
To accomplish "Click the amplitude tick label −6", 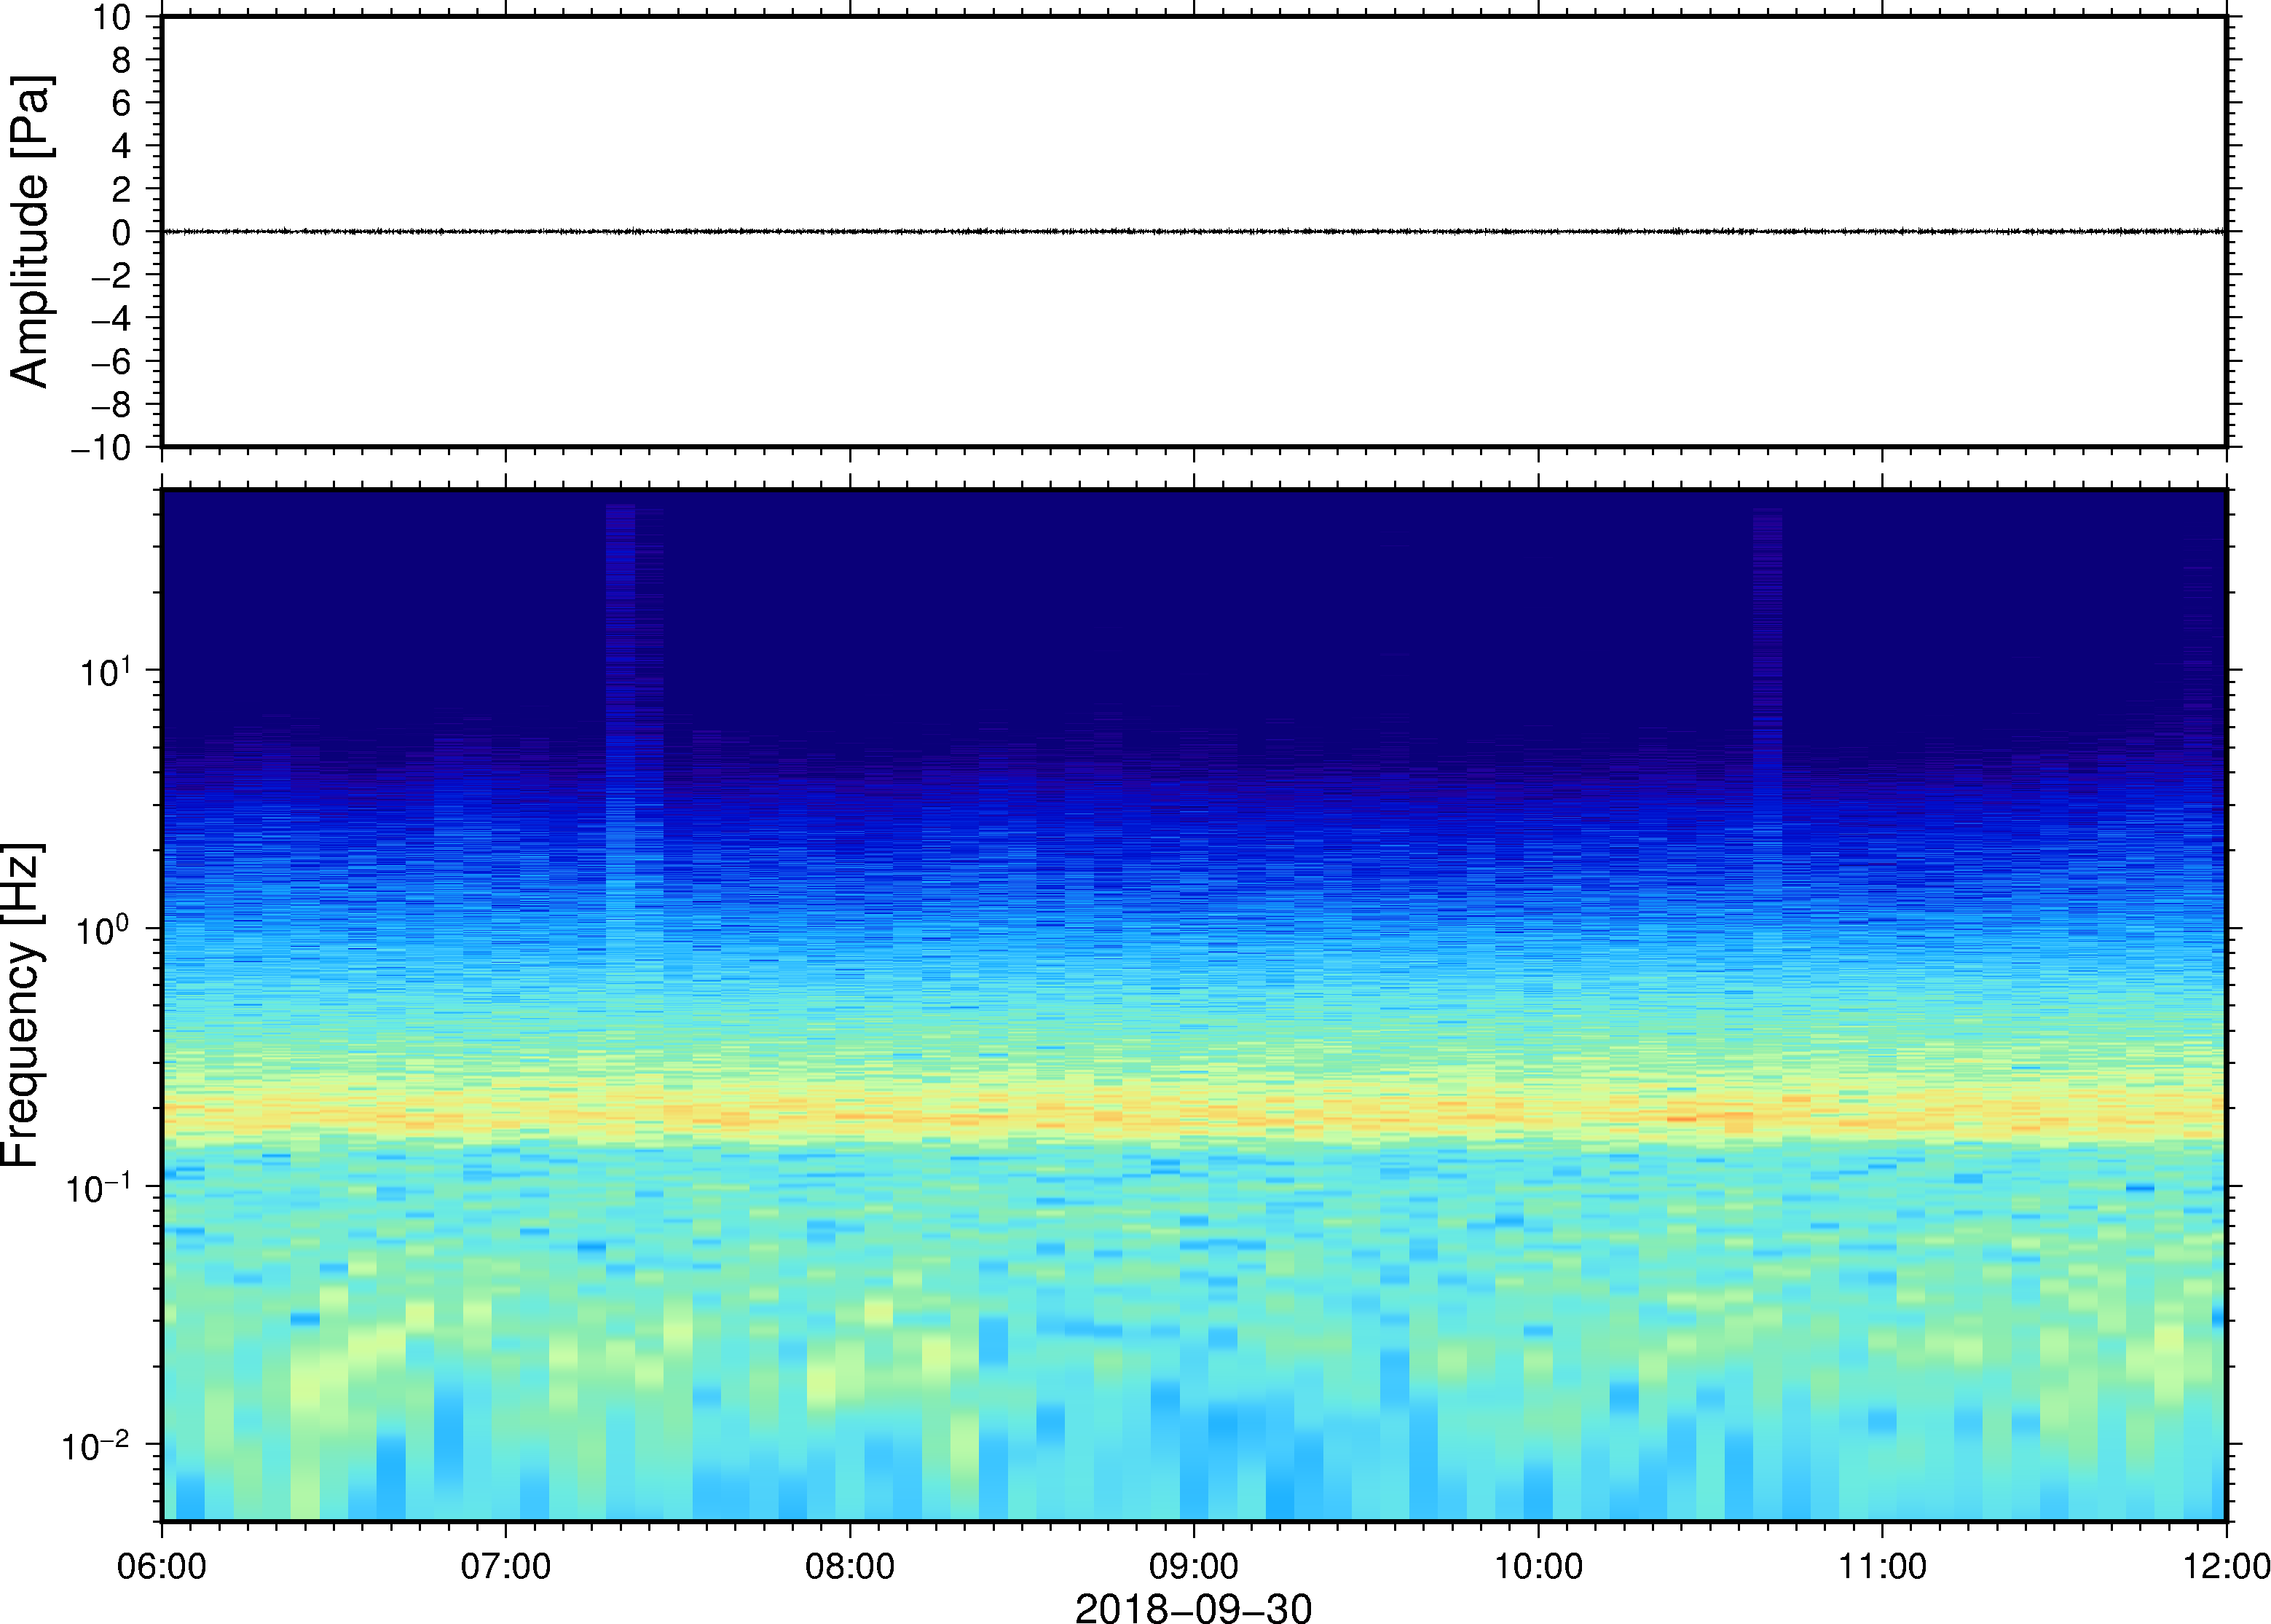I will pos(111,361).
